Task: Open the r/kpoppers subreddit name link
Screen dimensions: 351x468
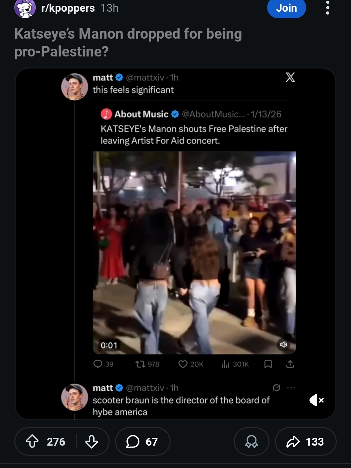Action: click(x=68, y=8)
